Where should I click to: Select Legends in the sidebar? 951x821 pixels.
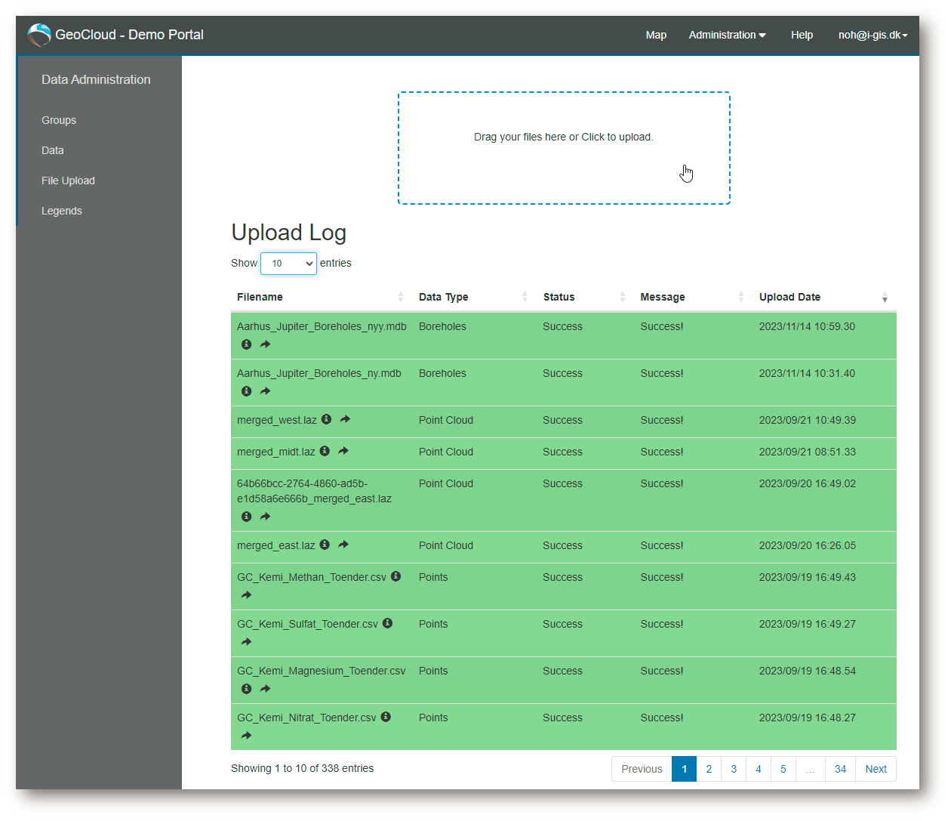[62, 211]
